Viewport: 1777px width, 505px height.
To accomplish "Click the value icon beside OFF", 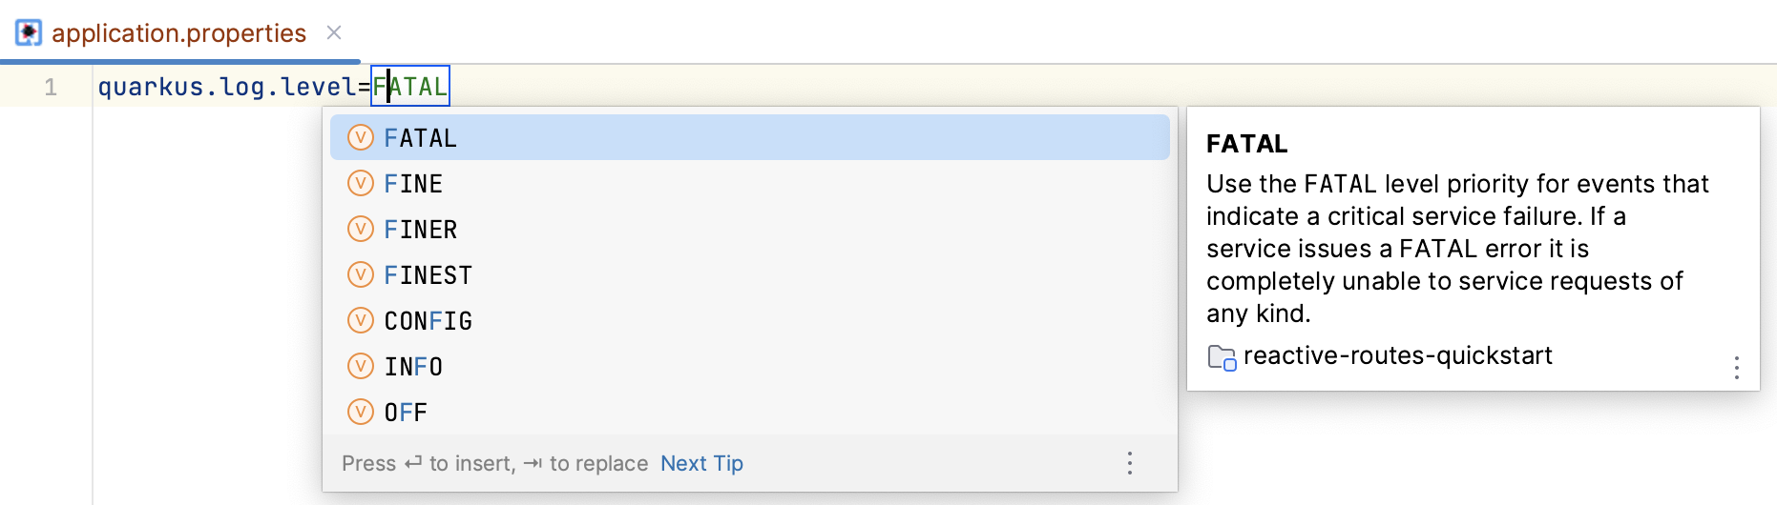I will coord(361,412).
